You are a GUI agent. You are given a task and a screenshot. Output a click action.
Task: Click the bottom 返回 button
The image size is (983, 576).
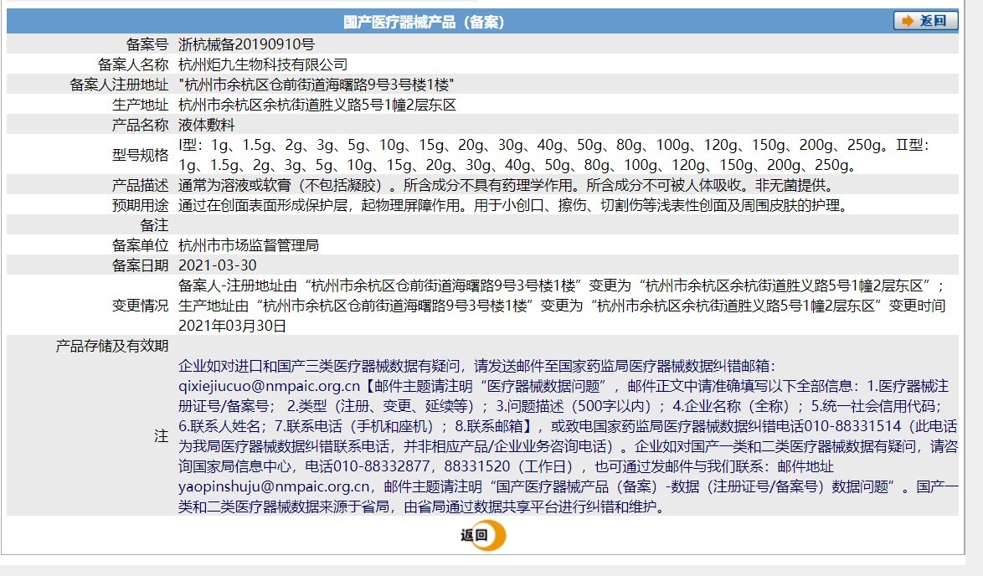pos(476,536)
